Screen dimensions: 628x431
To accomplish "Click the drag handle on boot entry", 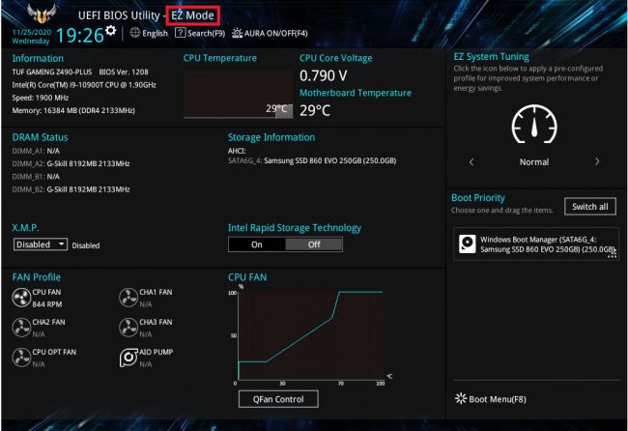I will (612, 253).
